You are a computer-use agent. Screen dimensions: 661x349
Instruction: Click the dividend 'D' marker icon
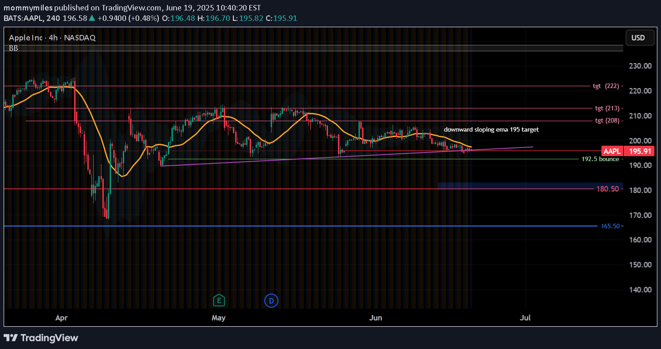click(x=272, y=300)
